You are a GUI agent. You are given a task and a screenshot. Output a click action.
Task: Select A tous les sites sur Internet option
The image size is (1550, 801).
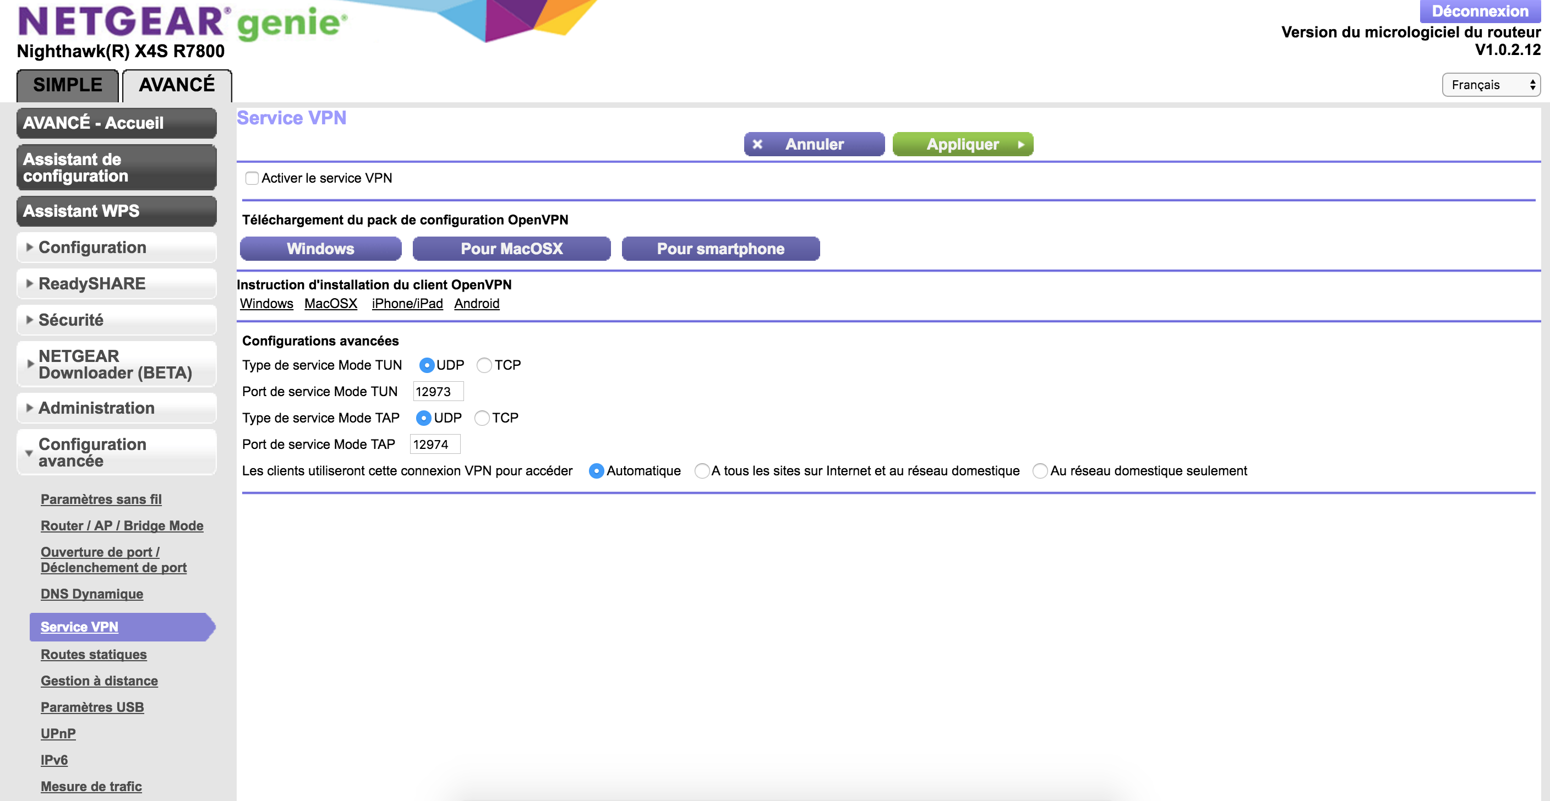(702, 471)
